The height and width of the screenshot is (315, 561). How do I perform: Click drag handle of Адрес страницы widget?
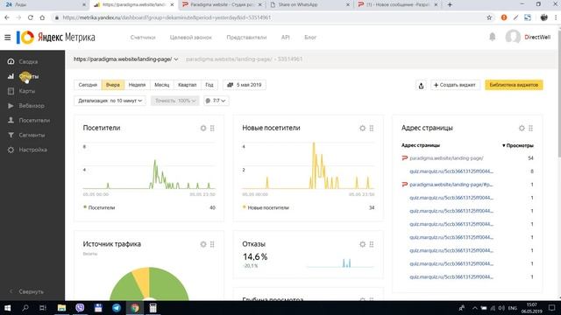(x=530, y=129)
